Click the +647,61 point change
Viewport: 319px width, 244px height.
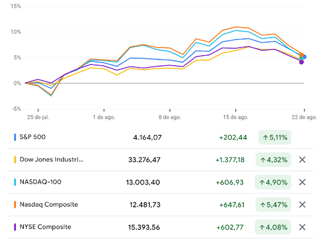tap(232, 205)
